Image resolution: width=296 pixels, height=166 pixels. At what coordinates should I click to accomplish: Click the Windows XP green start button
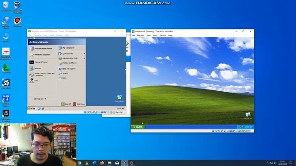[138, 127]
